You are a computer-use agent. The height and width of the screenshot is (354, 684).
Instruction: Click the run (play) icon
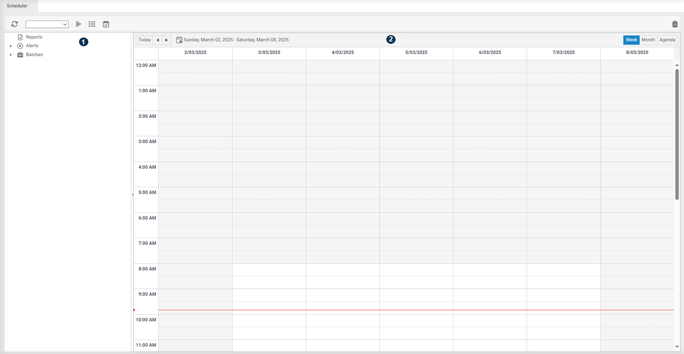pyautogui.click(x=78, y=24)
